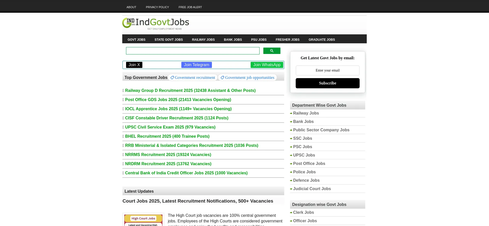Viewport: 489px width, 226px height.
Task: Open Free Job Alert link
Action: (x=190, y=7)
